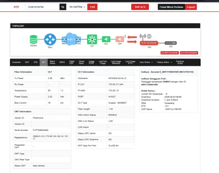Click the SFP Type value CLASS B+
The width and height of the screenshot is (219, 173).
click(x=113, y=146)
